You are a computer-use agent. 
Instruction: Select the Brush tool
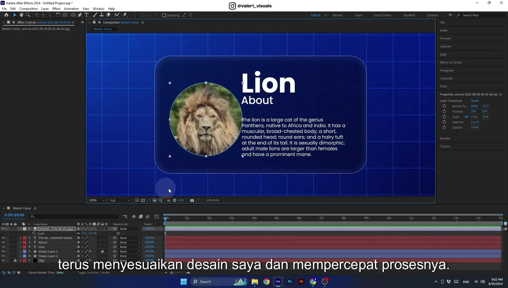95,15
